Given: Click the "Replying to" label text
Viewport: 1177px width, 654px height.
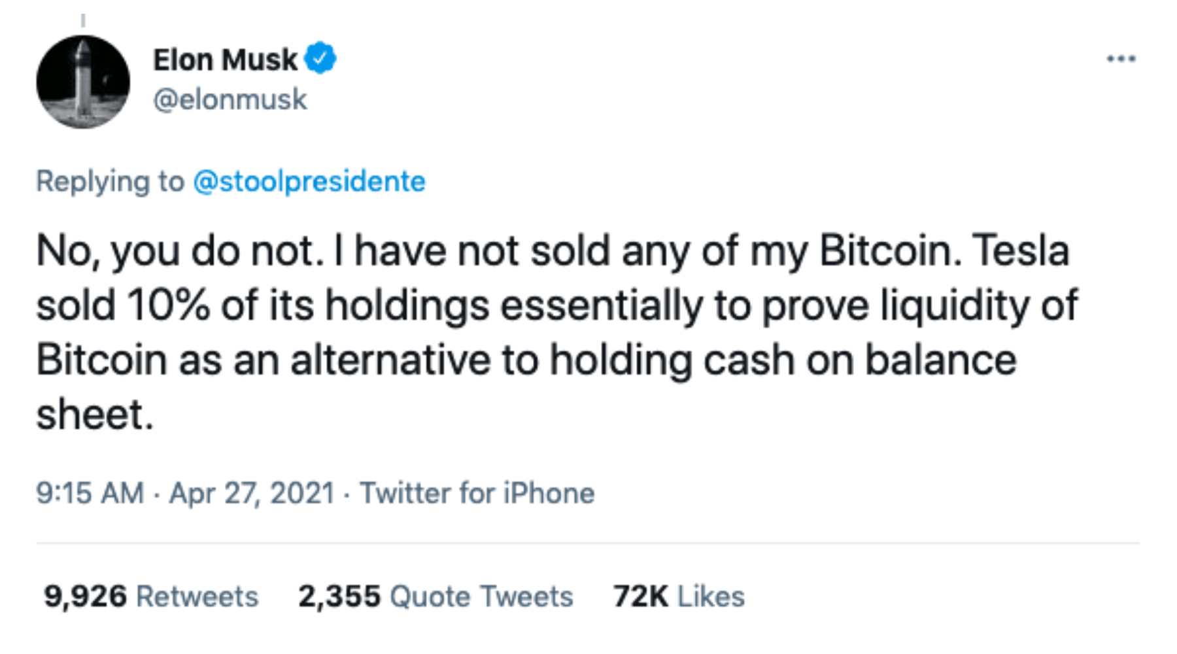Looking at the screenshot, I should pos(110,181).
